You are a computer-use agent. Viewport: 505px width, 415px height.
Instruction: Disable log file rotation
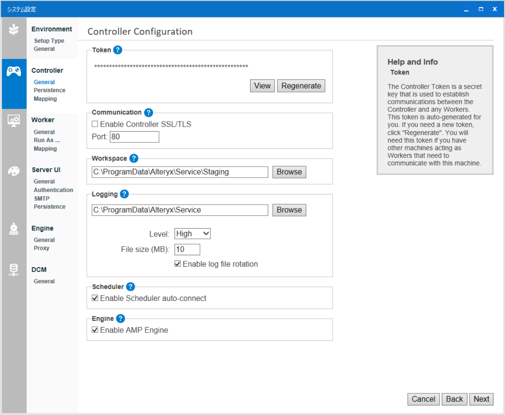pyautogui.click(x=177, y=263)
